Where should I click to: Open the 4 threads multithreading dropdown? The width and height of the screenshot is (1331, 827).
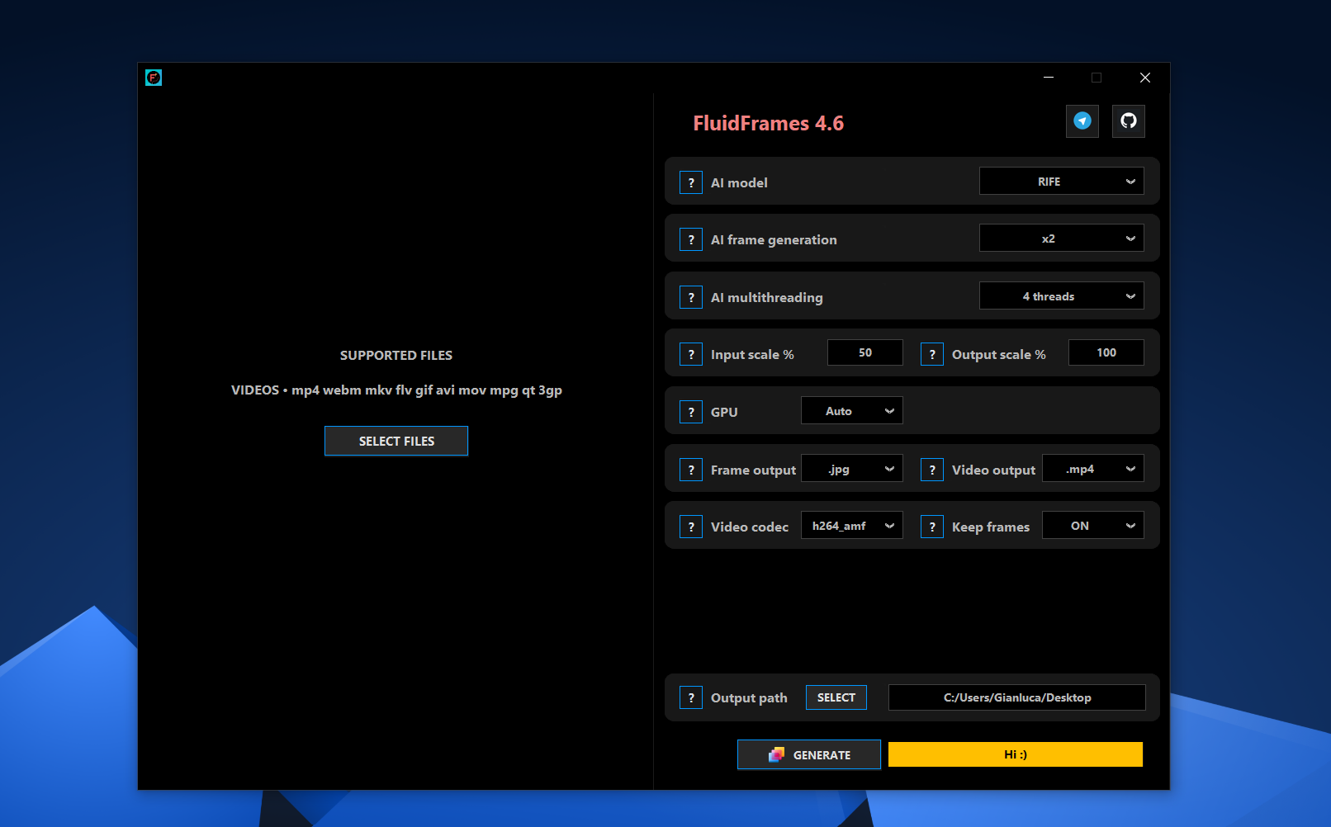click(x=1061, y=296)
